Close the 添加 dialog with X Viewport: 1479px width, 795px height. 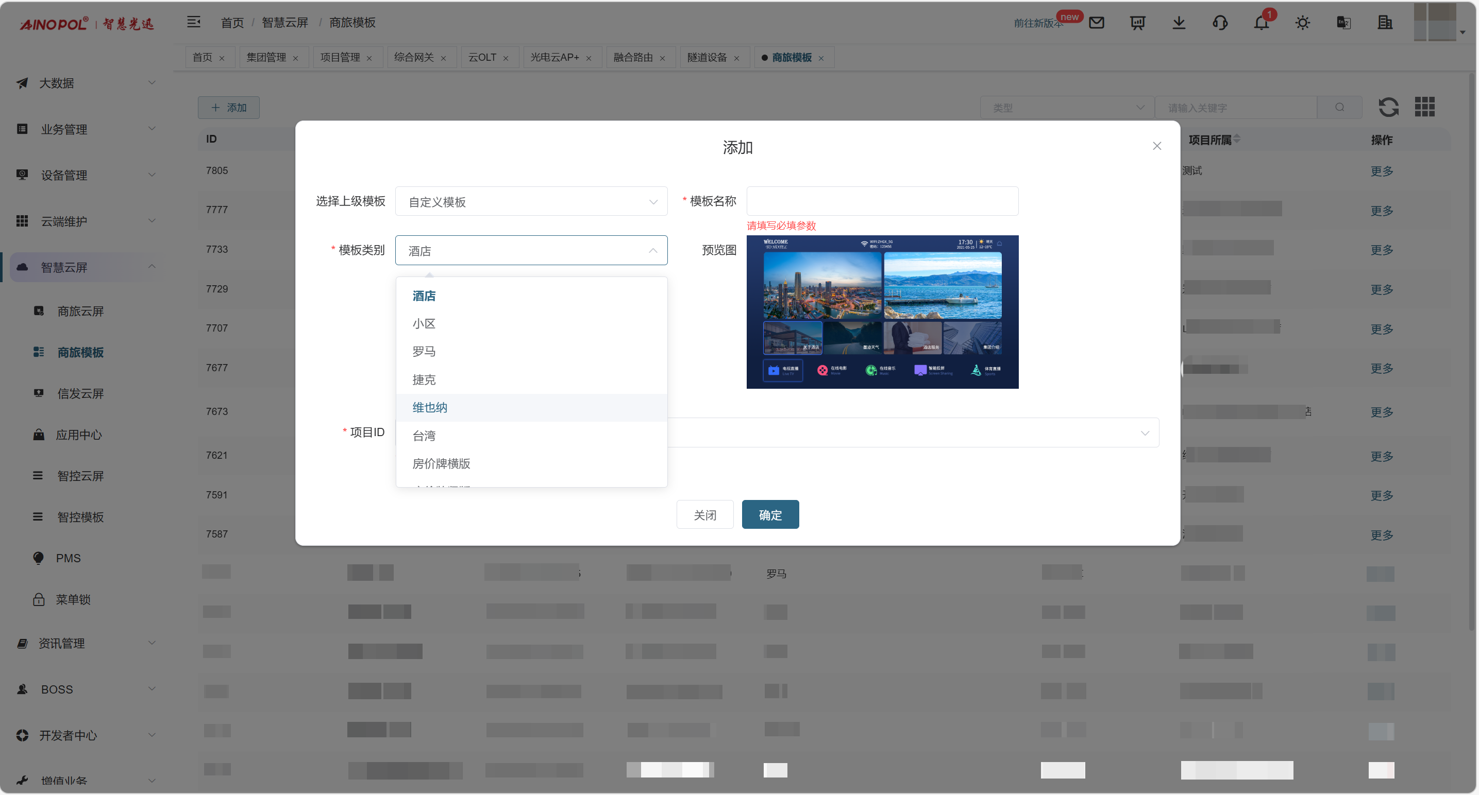(1156, 146)
